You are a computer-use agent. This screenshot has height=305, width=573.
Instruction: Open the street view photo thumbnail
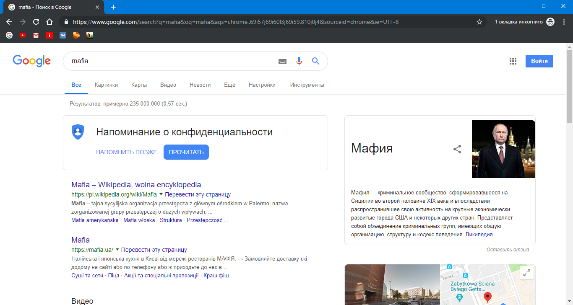tap(392, 284)
